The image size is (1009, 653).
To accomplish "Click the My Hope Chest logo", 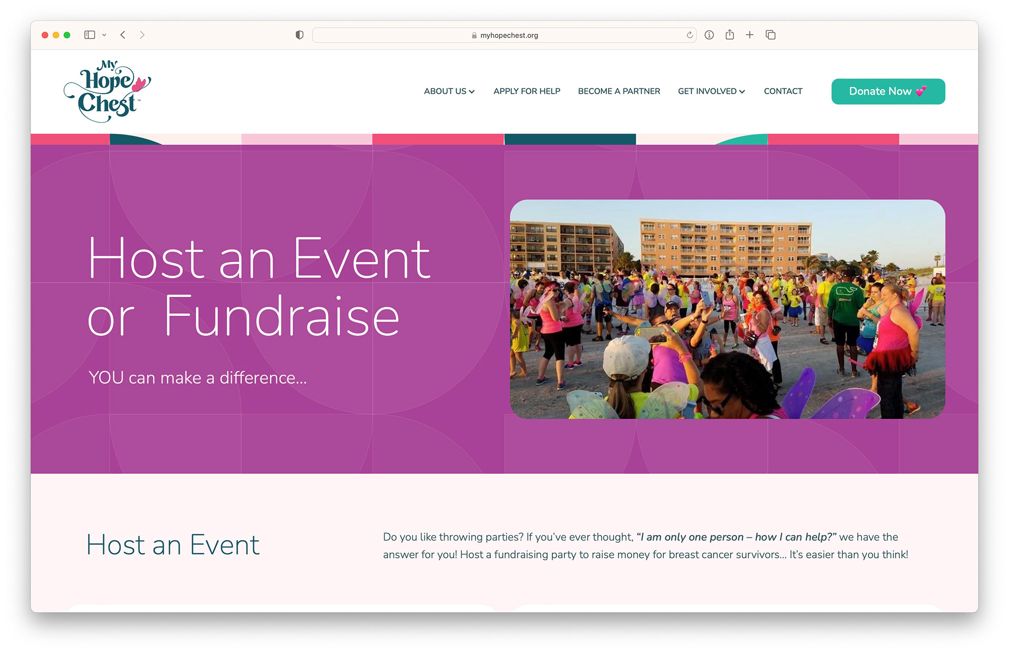I will point(108,92).
